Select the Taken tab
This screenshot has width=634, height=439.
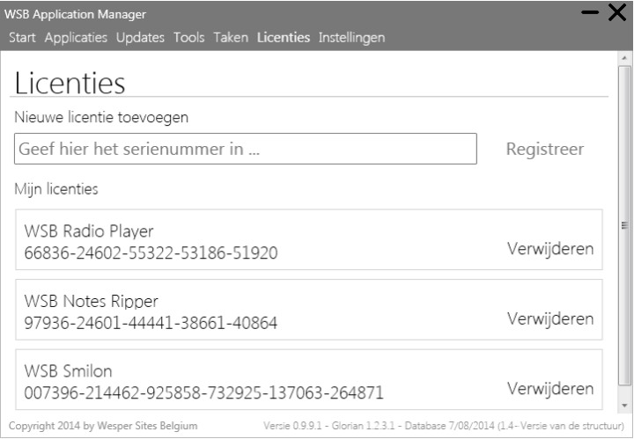[231, 38]
